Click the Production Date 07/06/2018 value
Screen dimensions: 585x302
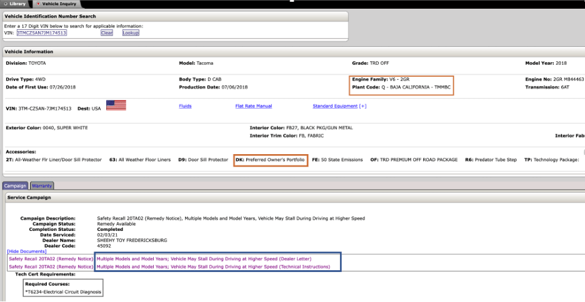[213, 87]
